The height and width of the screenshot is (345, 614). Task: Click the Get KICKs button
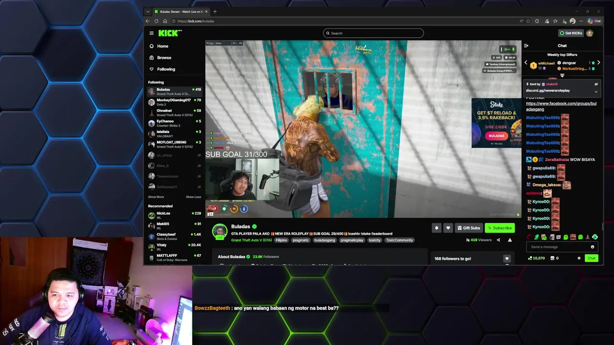(571, 33)
